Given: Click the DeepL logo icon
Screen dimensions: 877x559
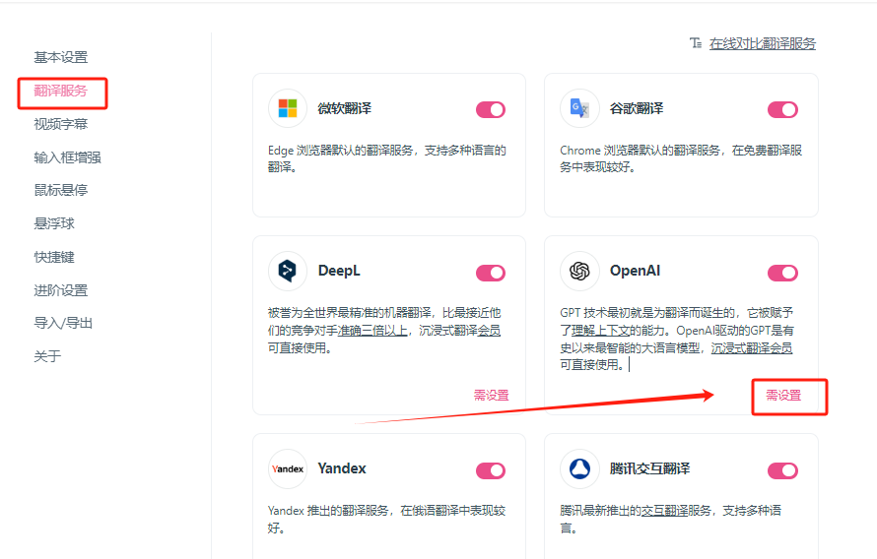Looking at the screenshot, I should tap(288, 271).
